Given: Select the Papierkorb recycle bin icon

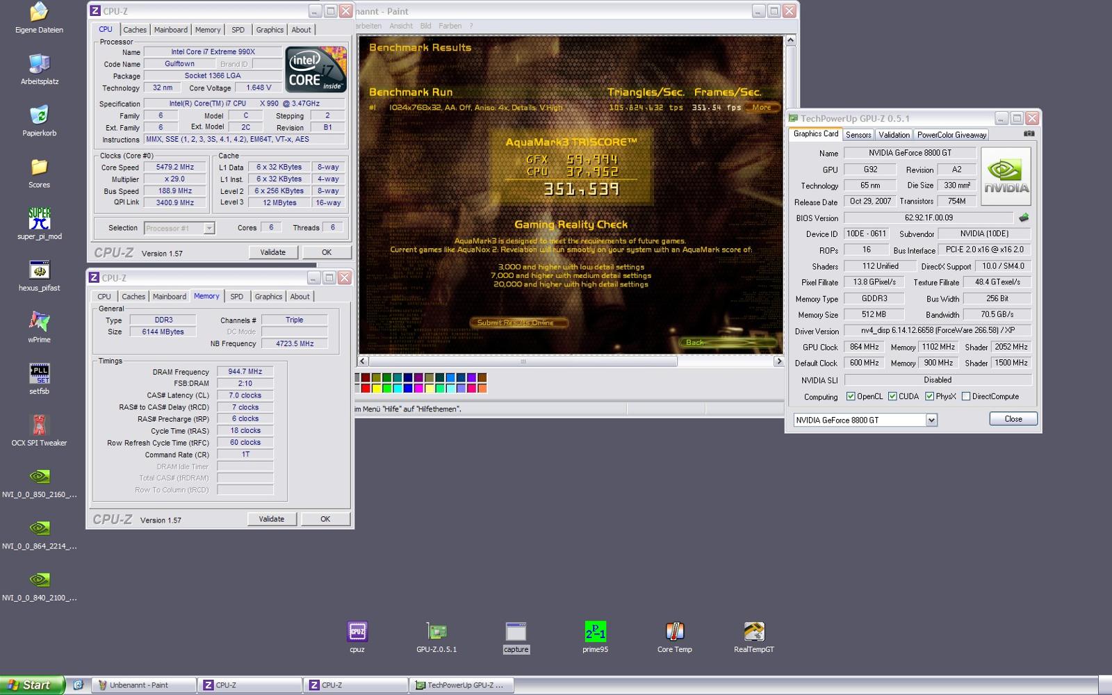Looking at the screenshot, I should pyautogui.click(x=40, y=121).
